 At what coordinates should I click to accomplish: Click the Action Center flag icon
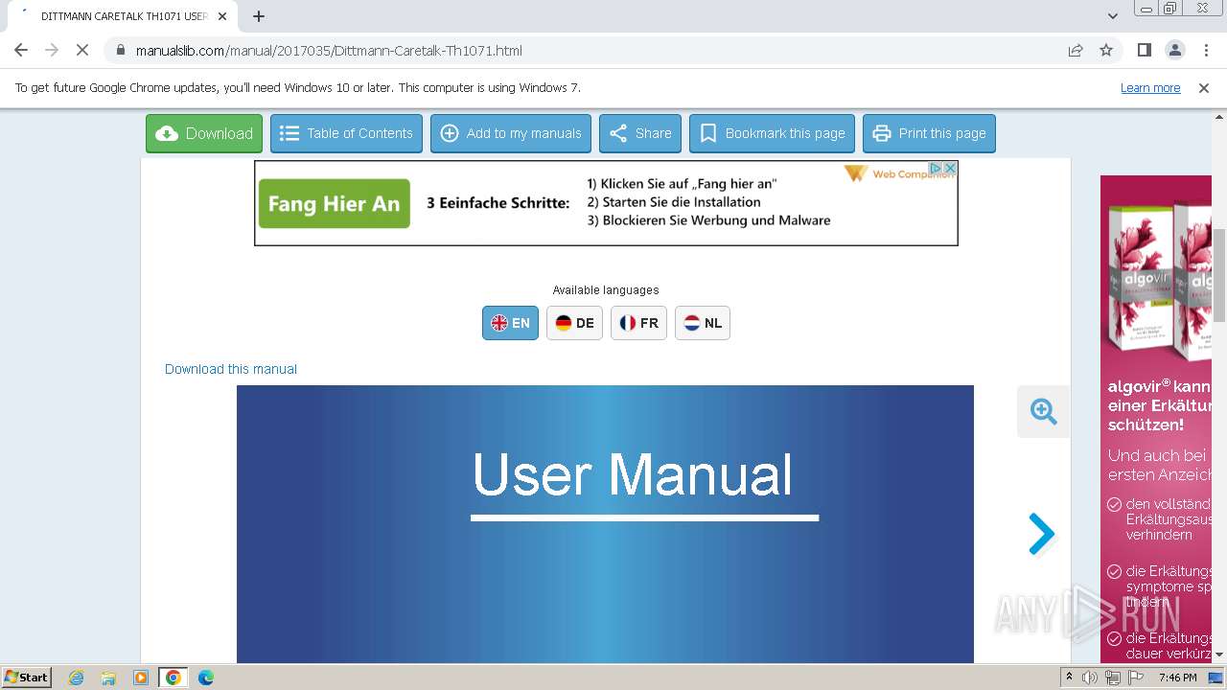1135,678
